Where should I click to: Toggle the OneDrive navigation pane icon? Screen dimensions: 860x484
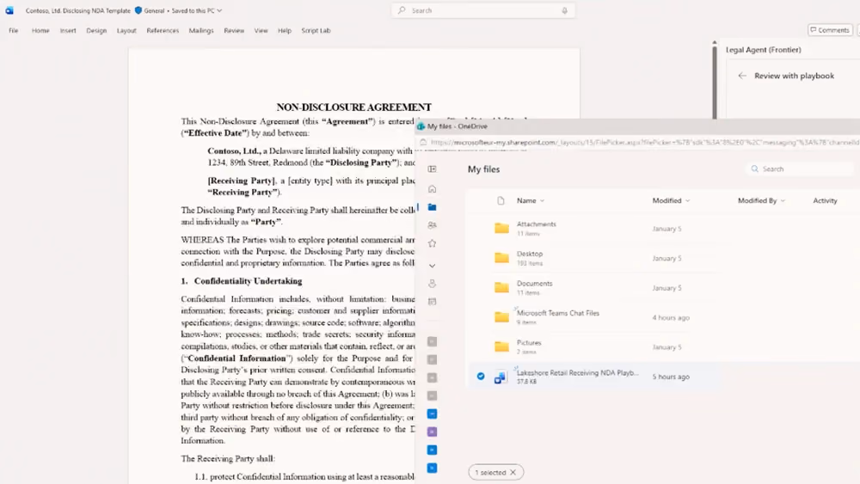tap(433, 168)
